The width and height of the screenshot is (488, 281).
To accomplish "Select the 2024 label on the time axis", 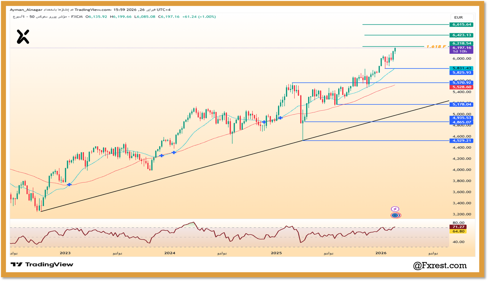I will (x=170, y=253).
